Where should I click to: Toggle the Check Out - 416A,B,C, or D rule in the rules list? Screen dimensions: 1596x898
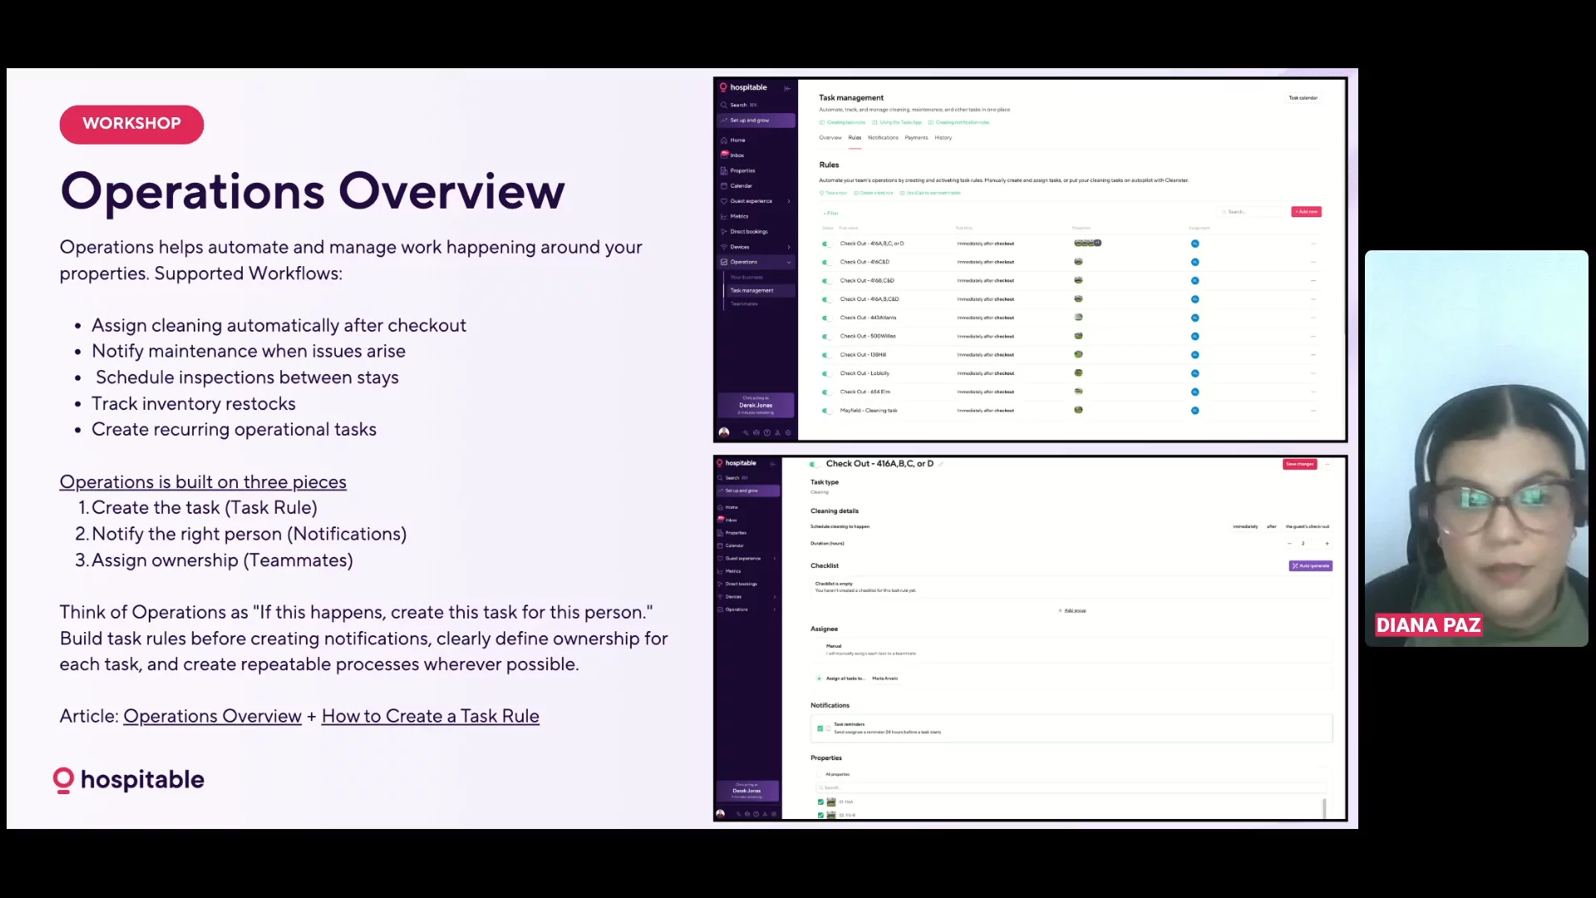pos(825,244)
